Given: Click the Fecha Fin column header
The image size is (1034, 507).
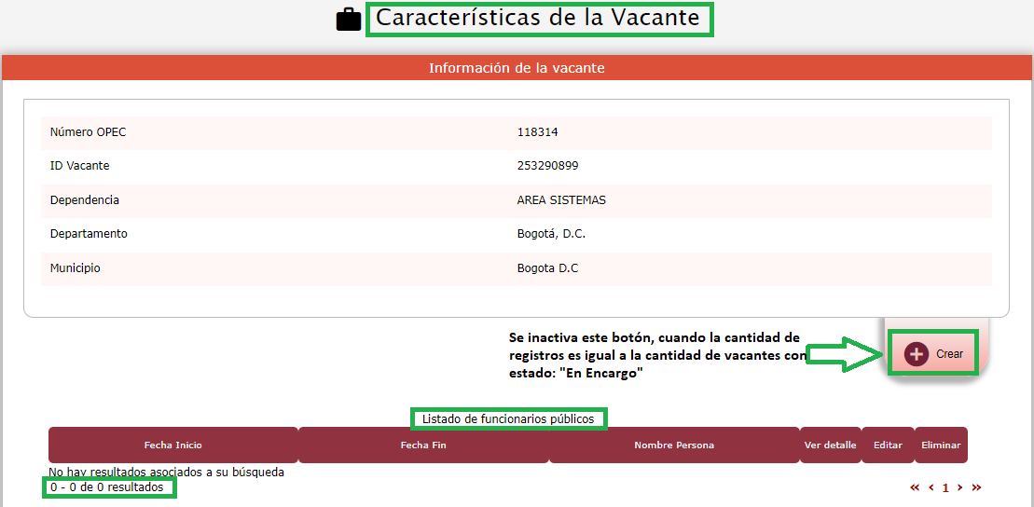Looking at the screenshot, I should 423,445.
